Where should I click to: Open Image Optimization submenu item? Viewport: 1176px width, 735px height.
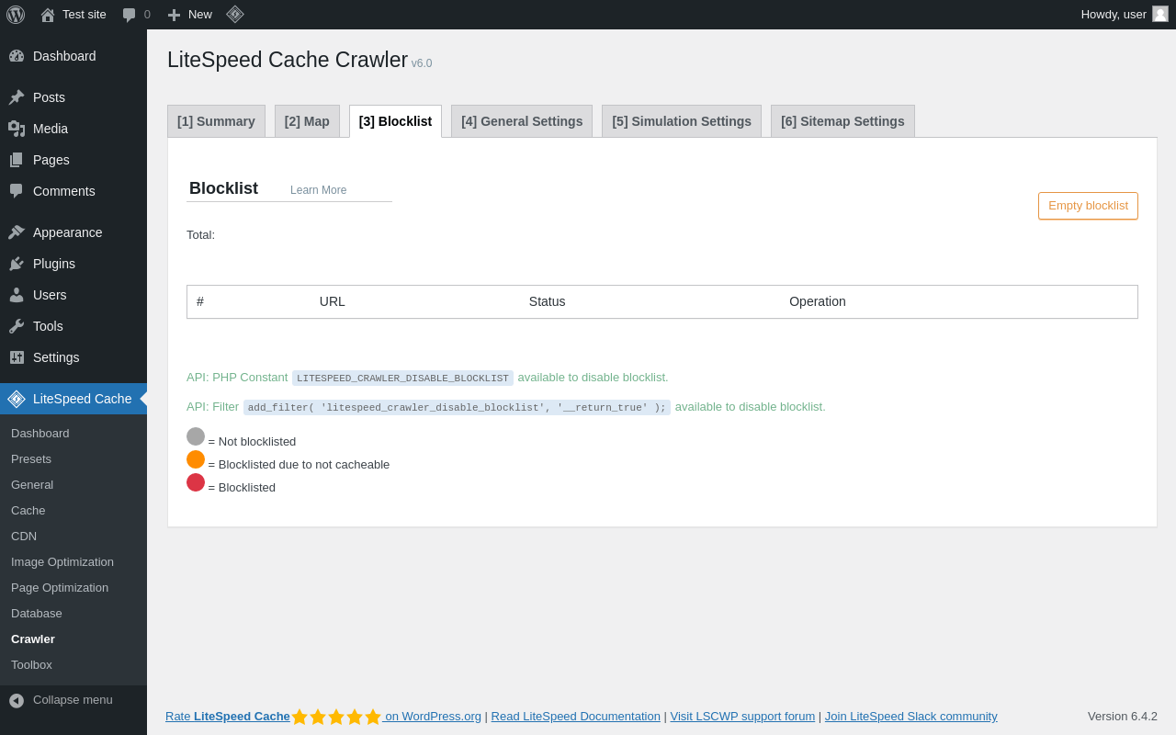tap(62, 561)
